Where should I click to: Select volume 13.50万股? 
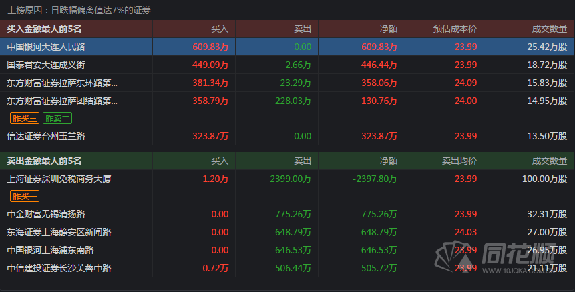click(x=547, y=137)
